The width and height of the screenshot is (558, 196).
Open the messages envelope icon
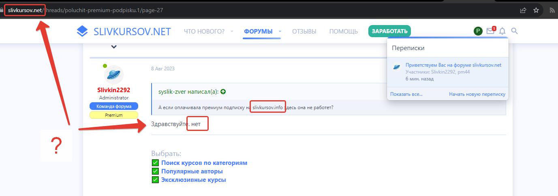pos(490,31)
